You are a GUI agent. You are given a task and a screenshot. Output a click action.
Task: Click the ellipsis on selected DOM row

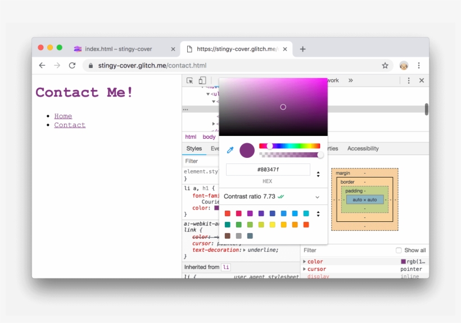[186, 110]
